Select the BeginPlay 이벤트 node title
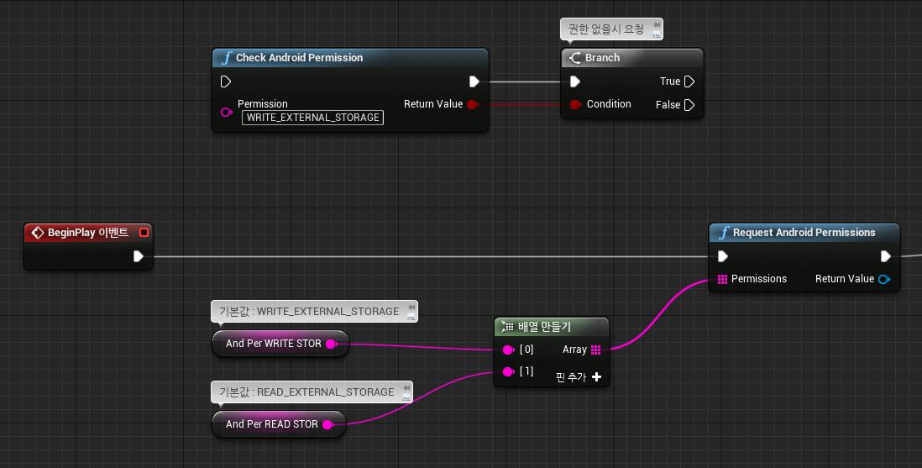 click(87, 233)
